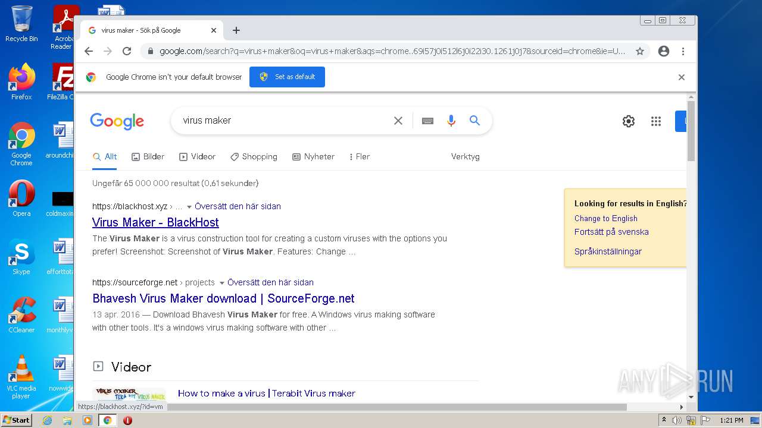The height and width of the screenshot is (428, 762).
Task: Choose Fortsätt på svenska
Action: (x=611, y=232)
